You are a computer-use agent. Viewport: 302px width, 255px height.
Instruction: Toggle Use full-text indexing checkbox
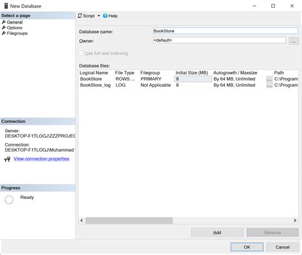(81, 53)
